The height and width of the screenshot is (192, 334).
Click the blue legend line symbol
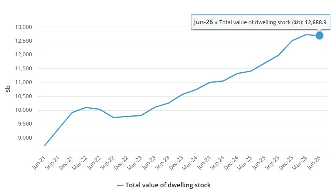120,185
